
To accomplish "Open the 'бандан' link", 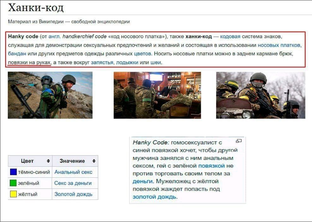I will point(17,53).
